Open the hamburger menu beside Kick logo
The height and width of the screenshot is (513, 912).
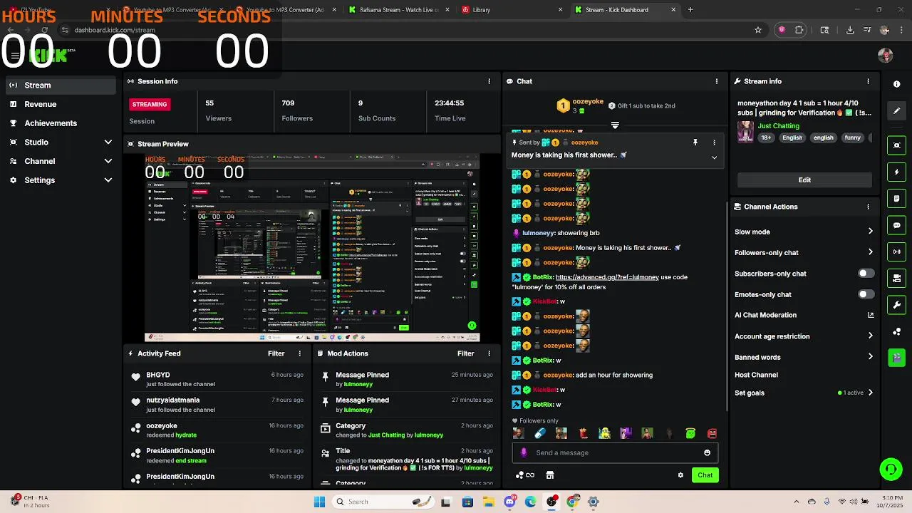(x=15, y=56)
